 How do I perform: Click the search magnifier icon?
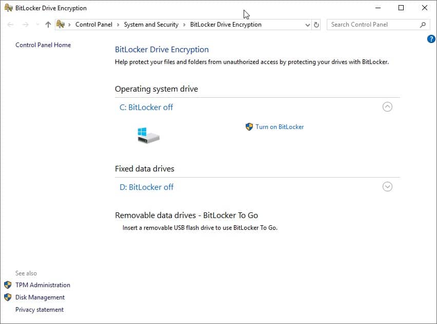point(423,25)
